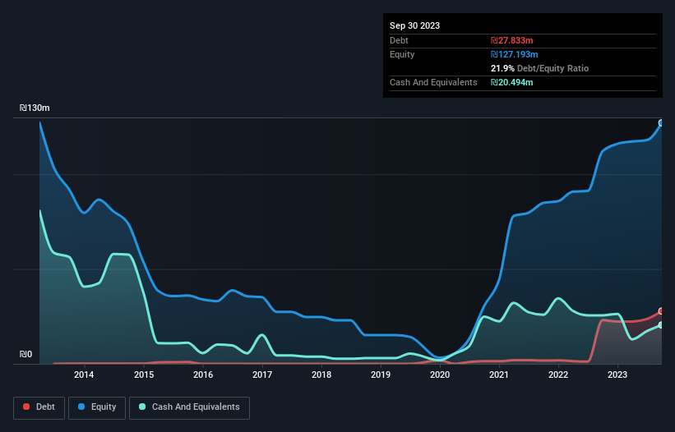Click the Cash And Equivalents tooltip label

433,82
